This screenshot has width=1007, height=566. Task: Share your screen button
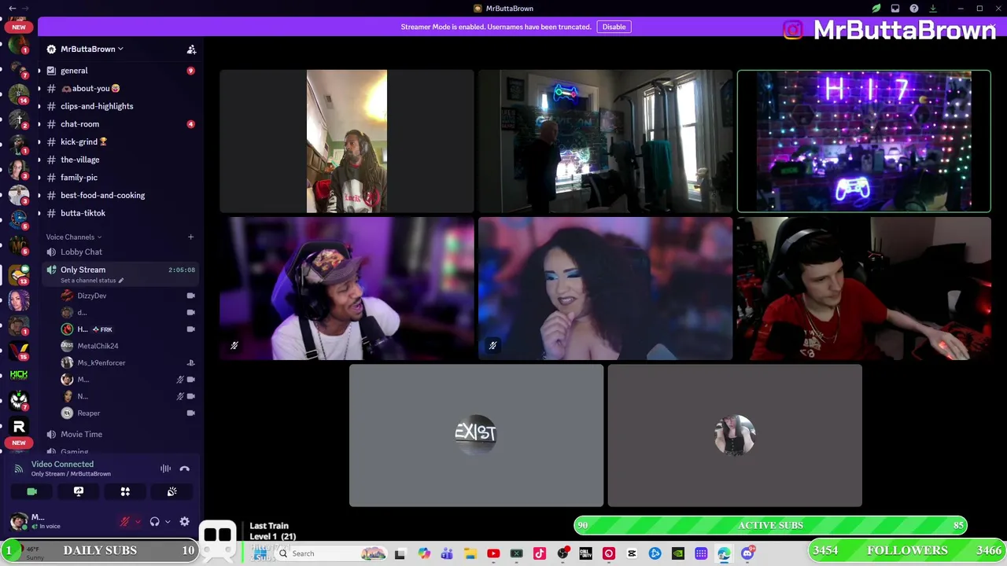coord(79,491)
